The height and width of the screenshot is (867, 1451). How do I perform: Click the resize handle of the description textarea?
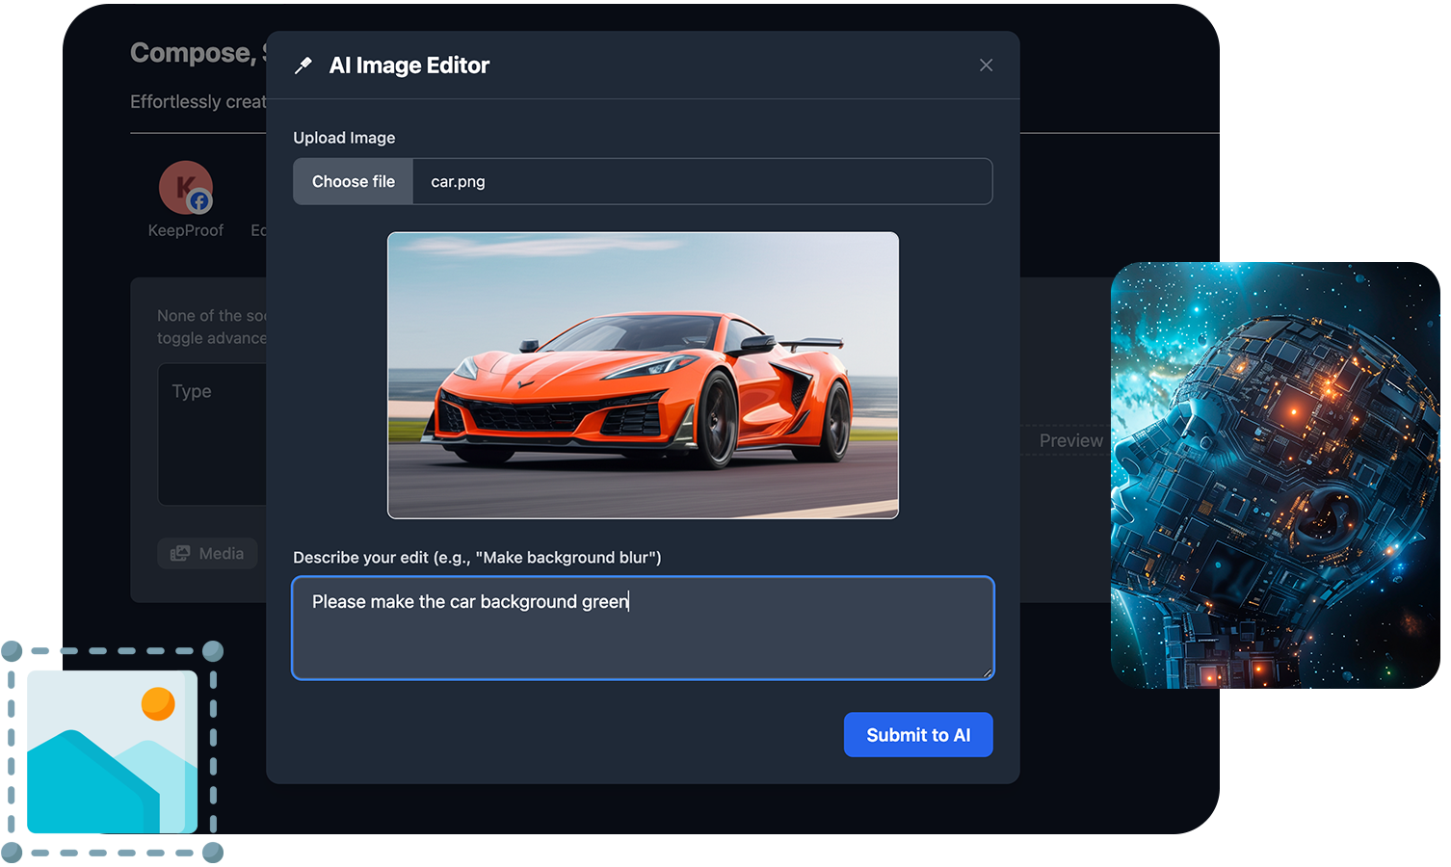coord(989,674)
